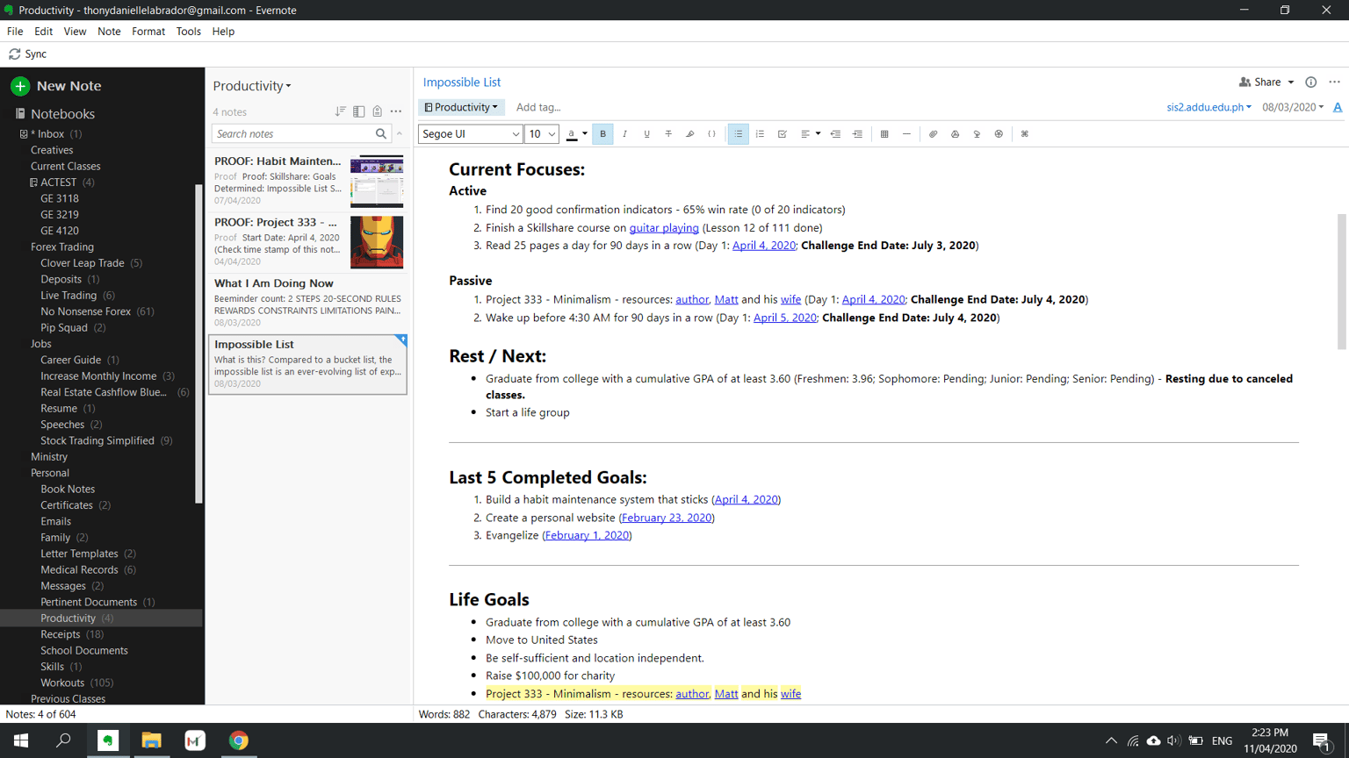Screen dimensions: 1349x758
Task: Open the Edit menu
Action: pos(43,32)
